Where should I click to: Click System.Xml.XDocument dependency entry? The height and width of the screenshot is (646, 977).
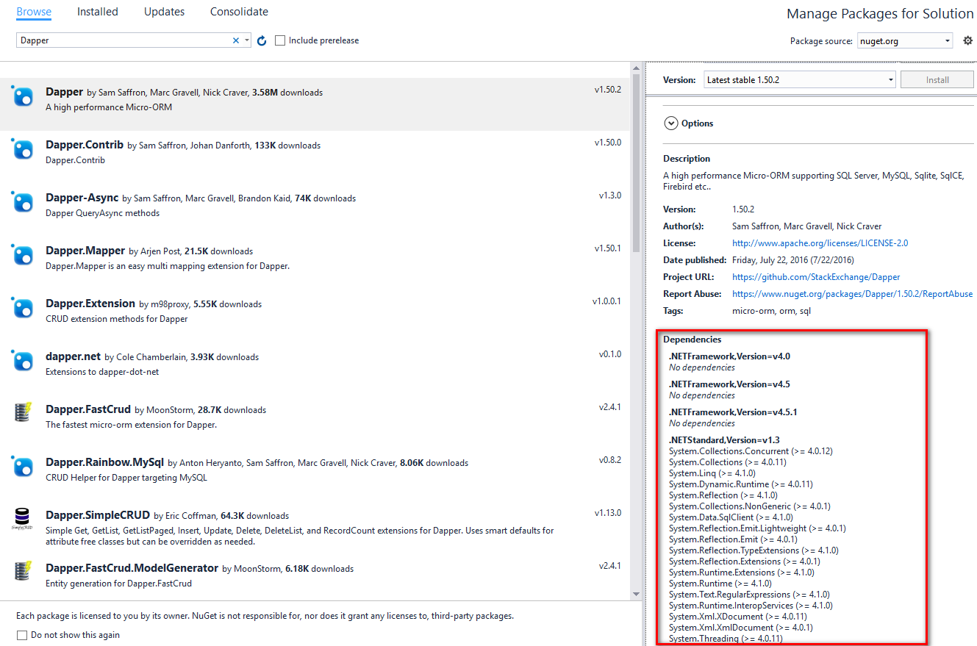[x=738, y=617]
